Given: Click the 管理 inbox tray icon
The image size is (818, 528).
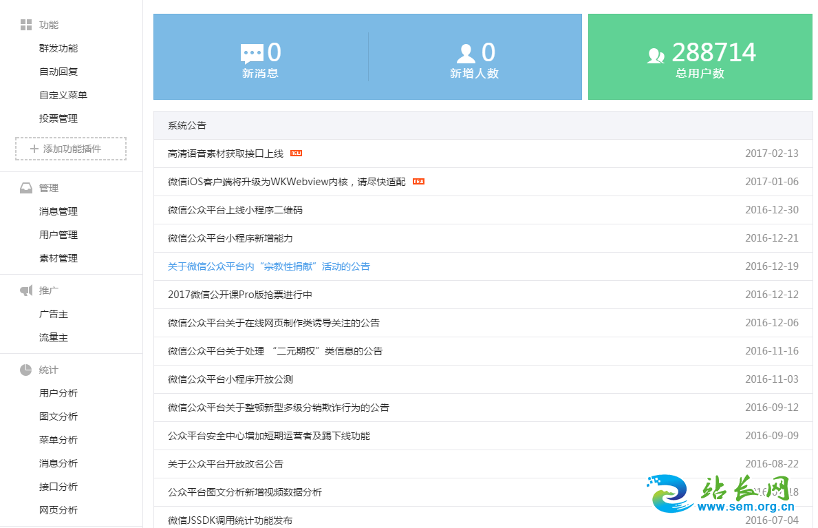Looking at the screenshot, I should click(x=26, y=188).
